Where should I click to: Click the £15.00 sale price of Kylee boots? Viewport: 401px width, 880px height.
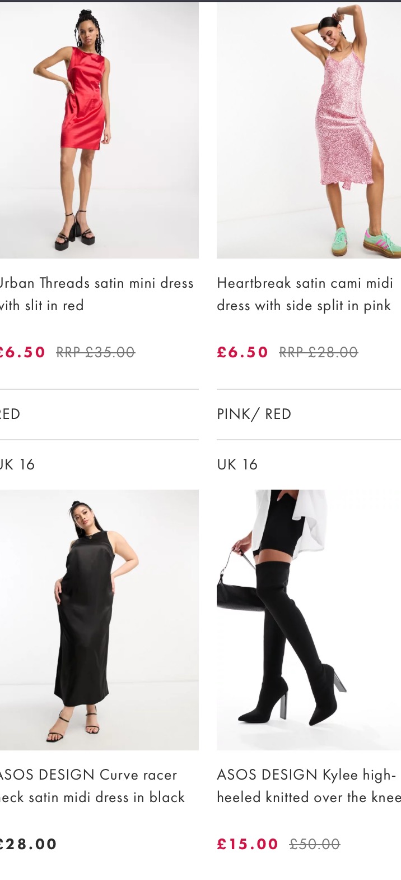pyautogui.click(x=248, y=844)
